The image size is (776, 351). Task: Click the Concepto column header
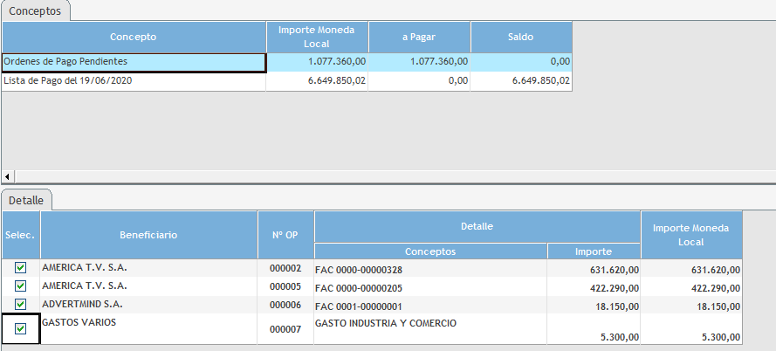click(134, 38)
